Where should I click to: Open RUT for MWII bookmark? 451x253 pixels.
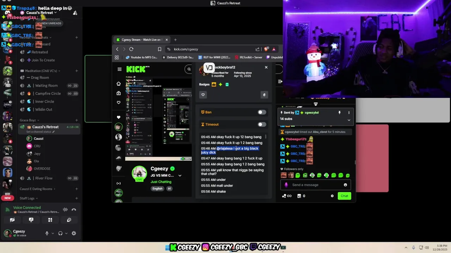[x=214, y=57]
